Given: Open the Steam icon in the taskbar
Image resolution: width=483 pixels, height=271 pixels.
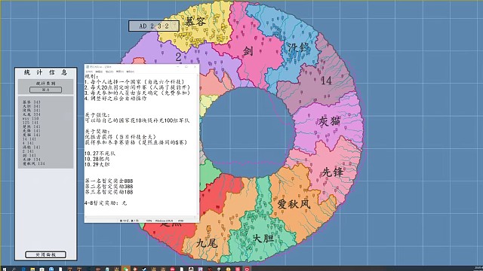Looking at the screenshot, I should [144, 269].
